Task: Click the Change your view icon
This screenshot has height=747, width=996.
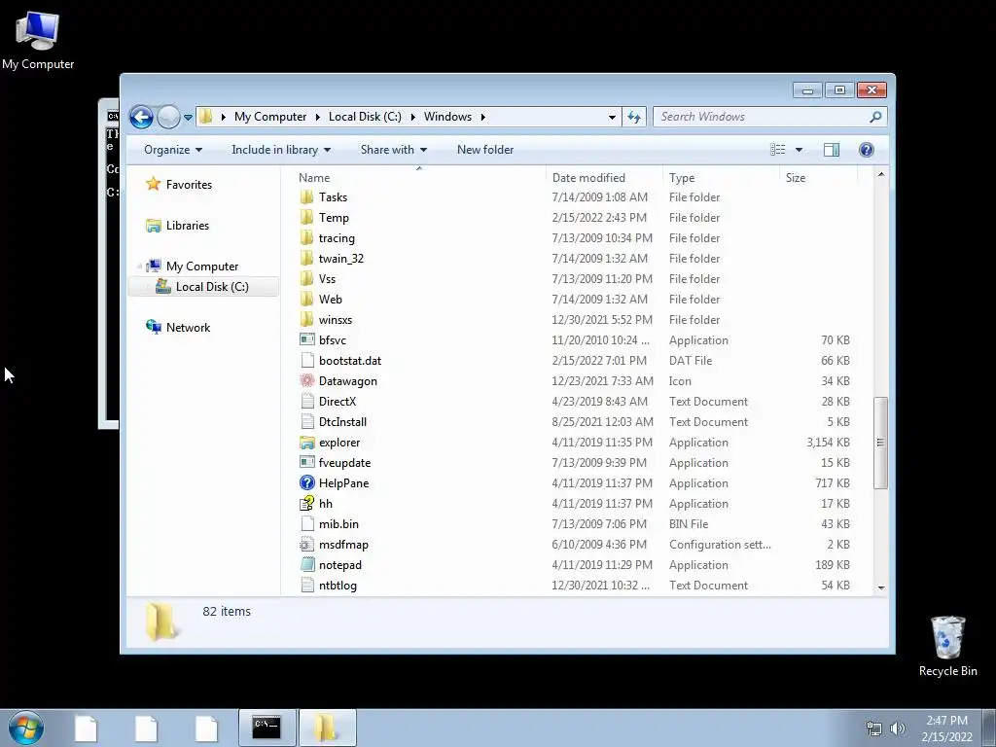Action: click(778, 150)
